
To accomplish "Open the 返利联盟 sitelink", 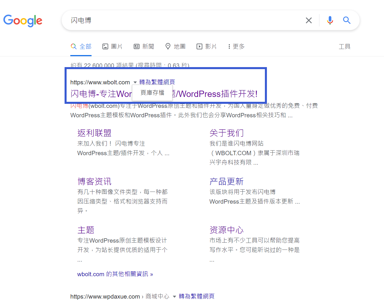I will pos(94,133).
